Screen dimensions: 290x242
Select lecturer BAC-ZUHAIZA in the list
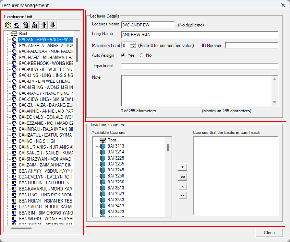[x=46, y=105]
